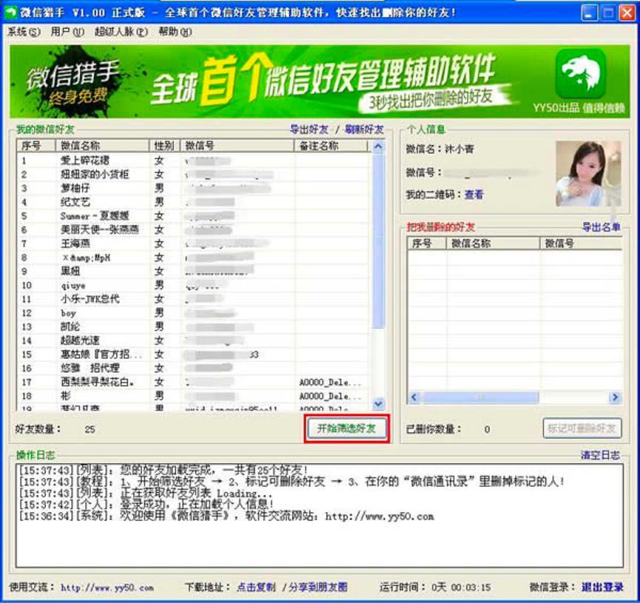Click the profile avatar photo

coord(588,173)
